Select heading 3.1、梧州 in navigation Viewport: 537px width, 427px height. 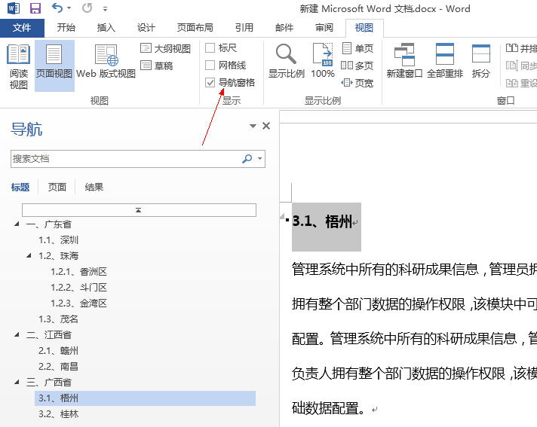pos(146,398)
